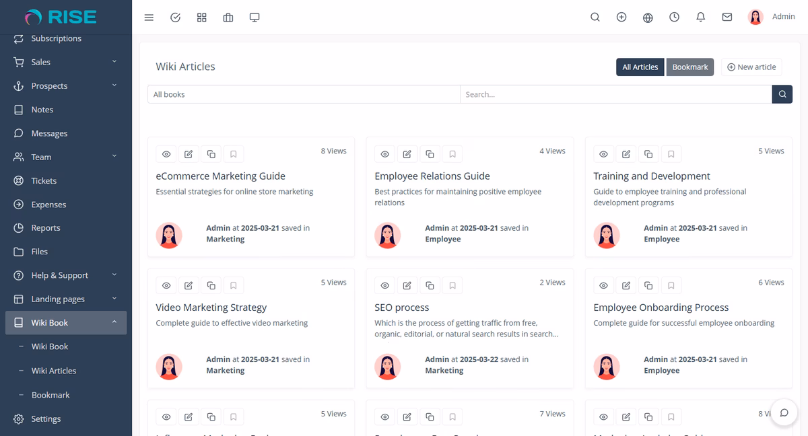Screen dimensions: 808x436
Task: Open the All books dropdown
Action: 303,94
